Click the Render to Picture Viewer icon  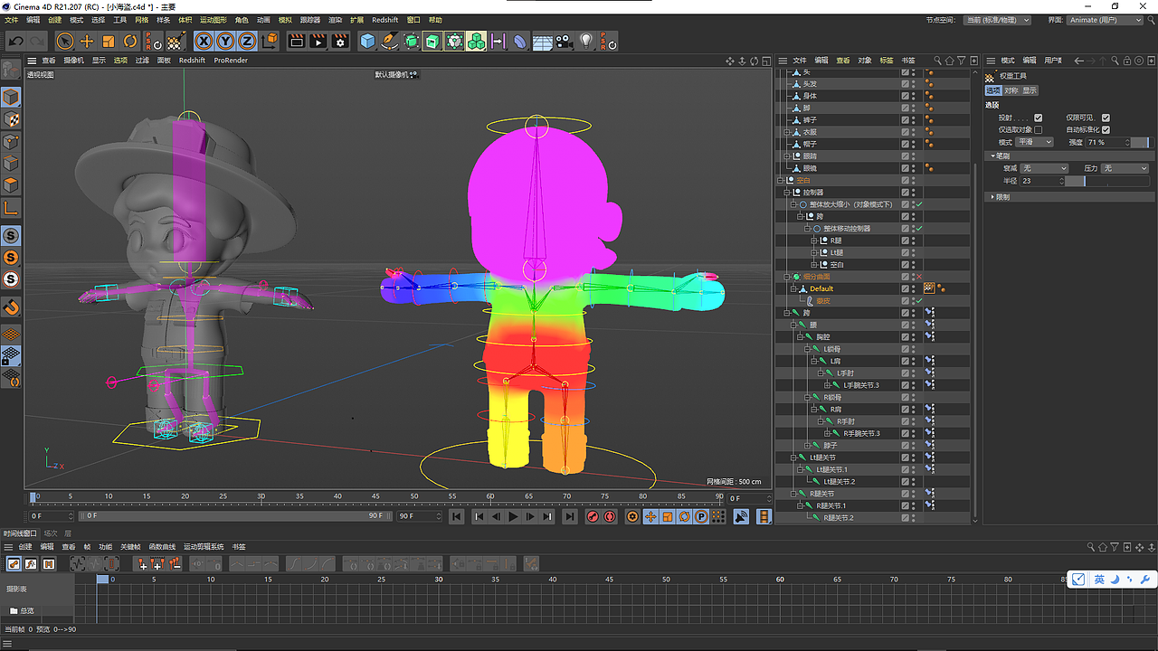click(318, 41)
